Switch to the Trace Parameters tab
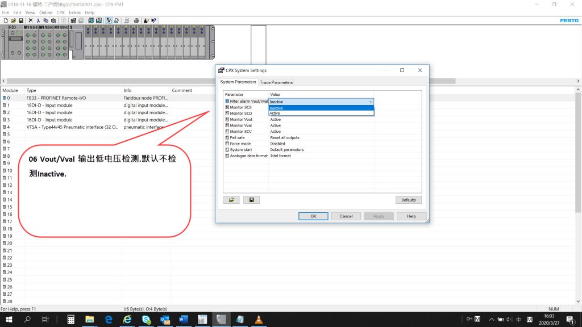The height and width of the screenshot is (327, 582). click(x=276, y=82)
